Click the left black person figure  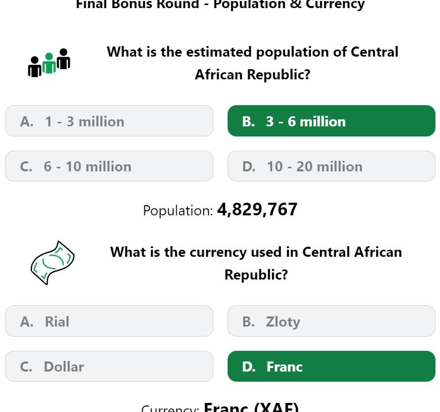tap(34, 67)
